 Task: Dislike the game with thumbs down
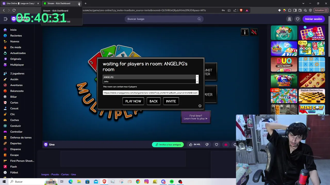(x=207, y=145)
